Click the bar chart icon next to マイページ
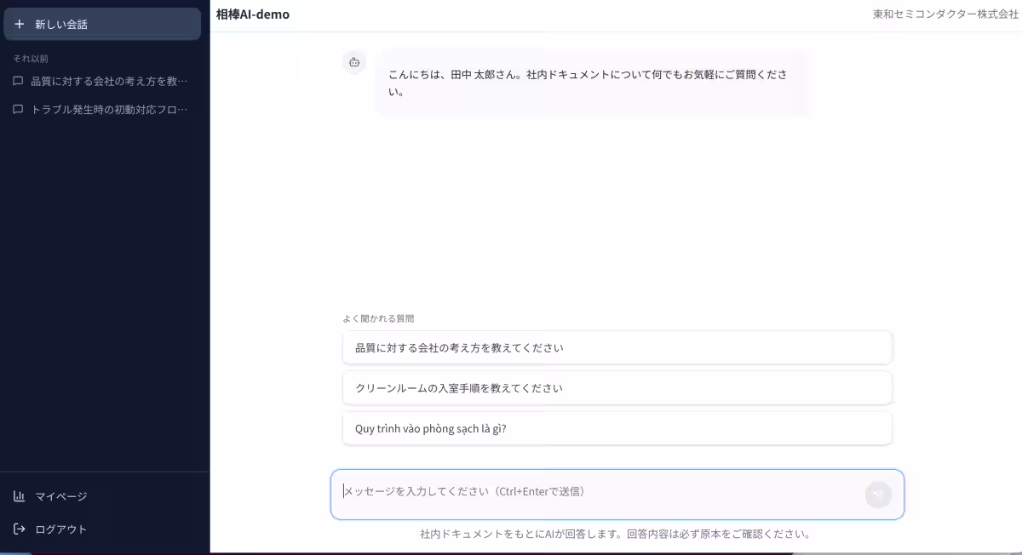Screen dimensions: 1022x555 pos(20,496)
